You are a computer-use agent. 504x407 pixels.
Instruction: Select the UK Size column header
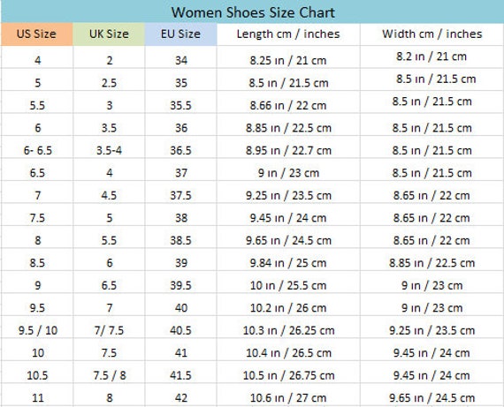tap(109, 34)
